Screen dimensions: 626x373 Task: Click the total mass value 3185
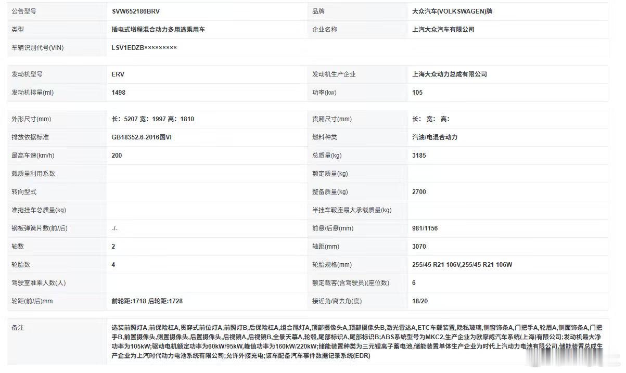[x=419, y=156]
